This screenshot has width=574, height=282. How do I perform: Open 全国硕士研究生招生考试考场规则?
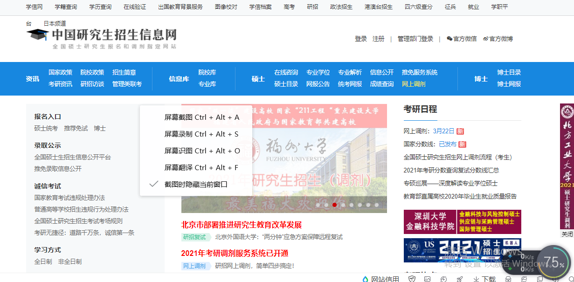(78, 221)
